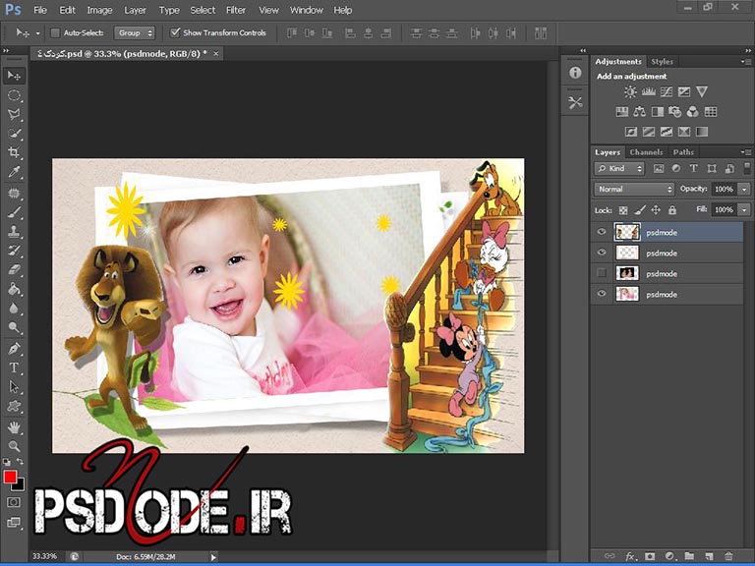Add a Curves adjustment
This screenshot has height=566, width=755.
click(x=667, y=91)
